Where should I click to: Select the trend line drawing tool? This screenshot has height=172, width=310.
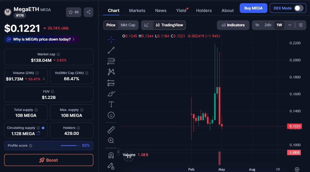pyautogui.click(x=111, y=50)
